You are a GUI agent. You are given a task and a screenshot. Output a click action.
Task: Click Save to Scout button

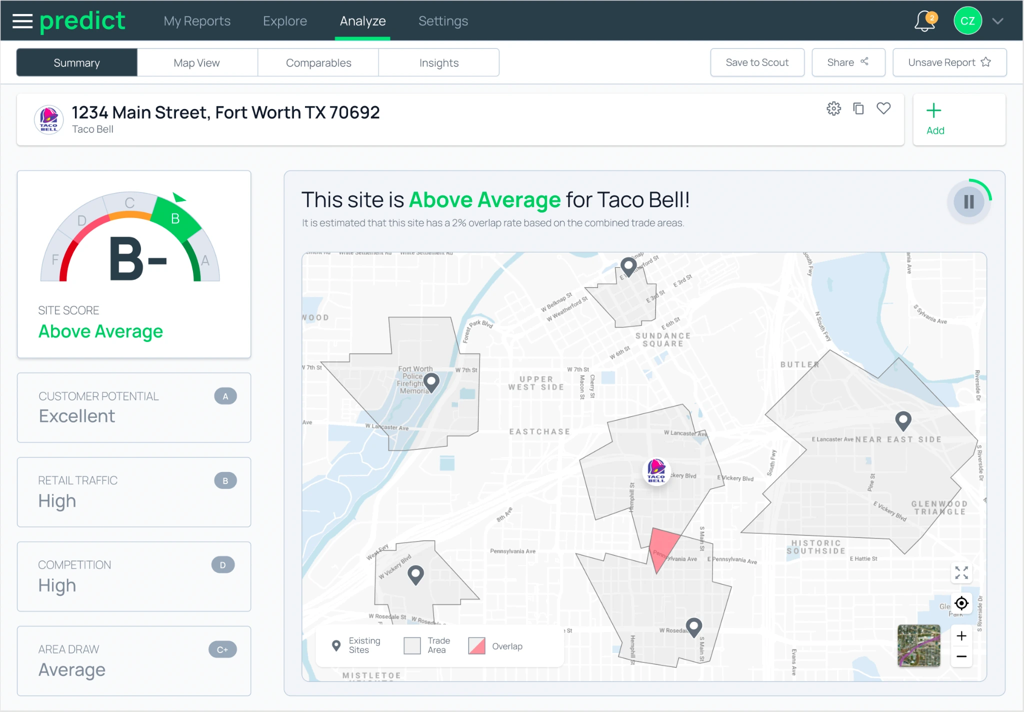click(x=757, y=62)
